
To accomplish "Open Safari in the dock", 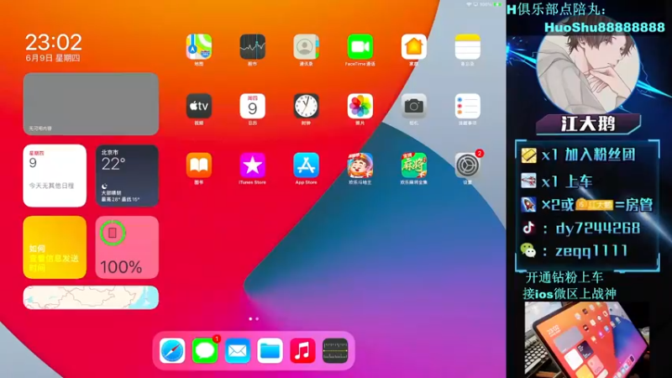I will pos(172,350).
